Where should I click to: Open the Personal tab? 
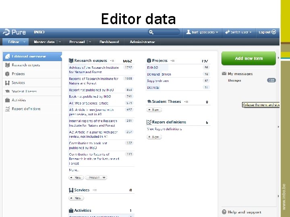[77, 42]
